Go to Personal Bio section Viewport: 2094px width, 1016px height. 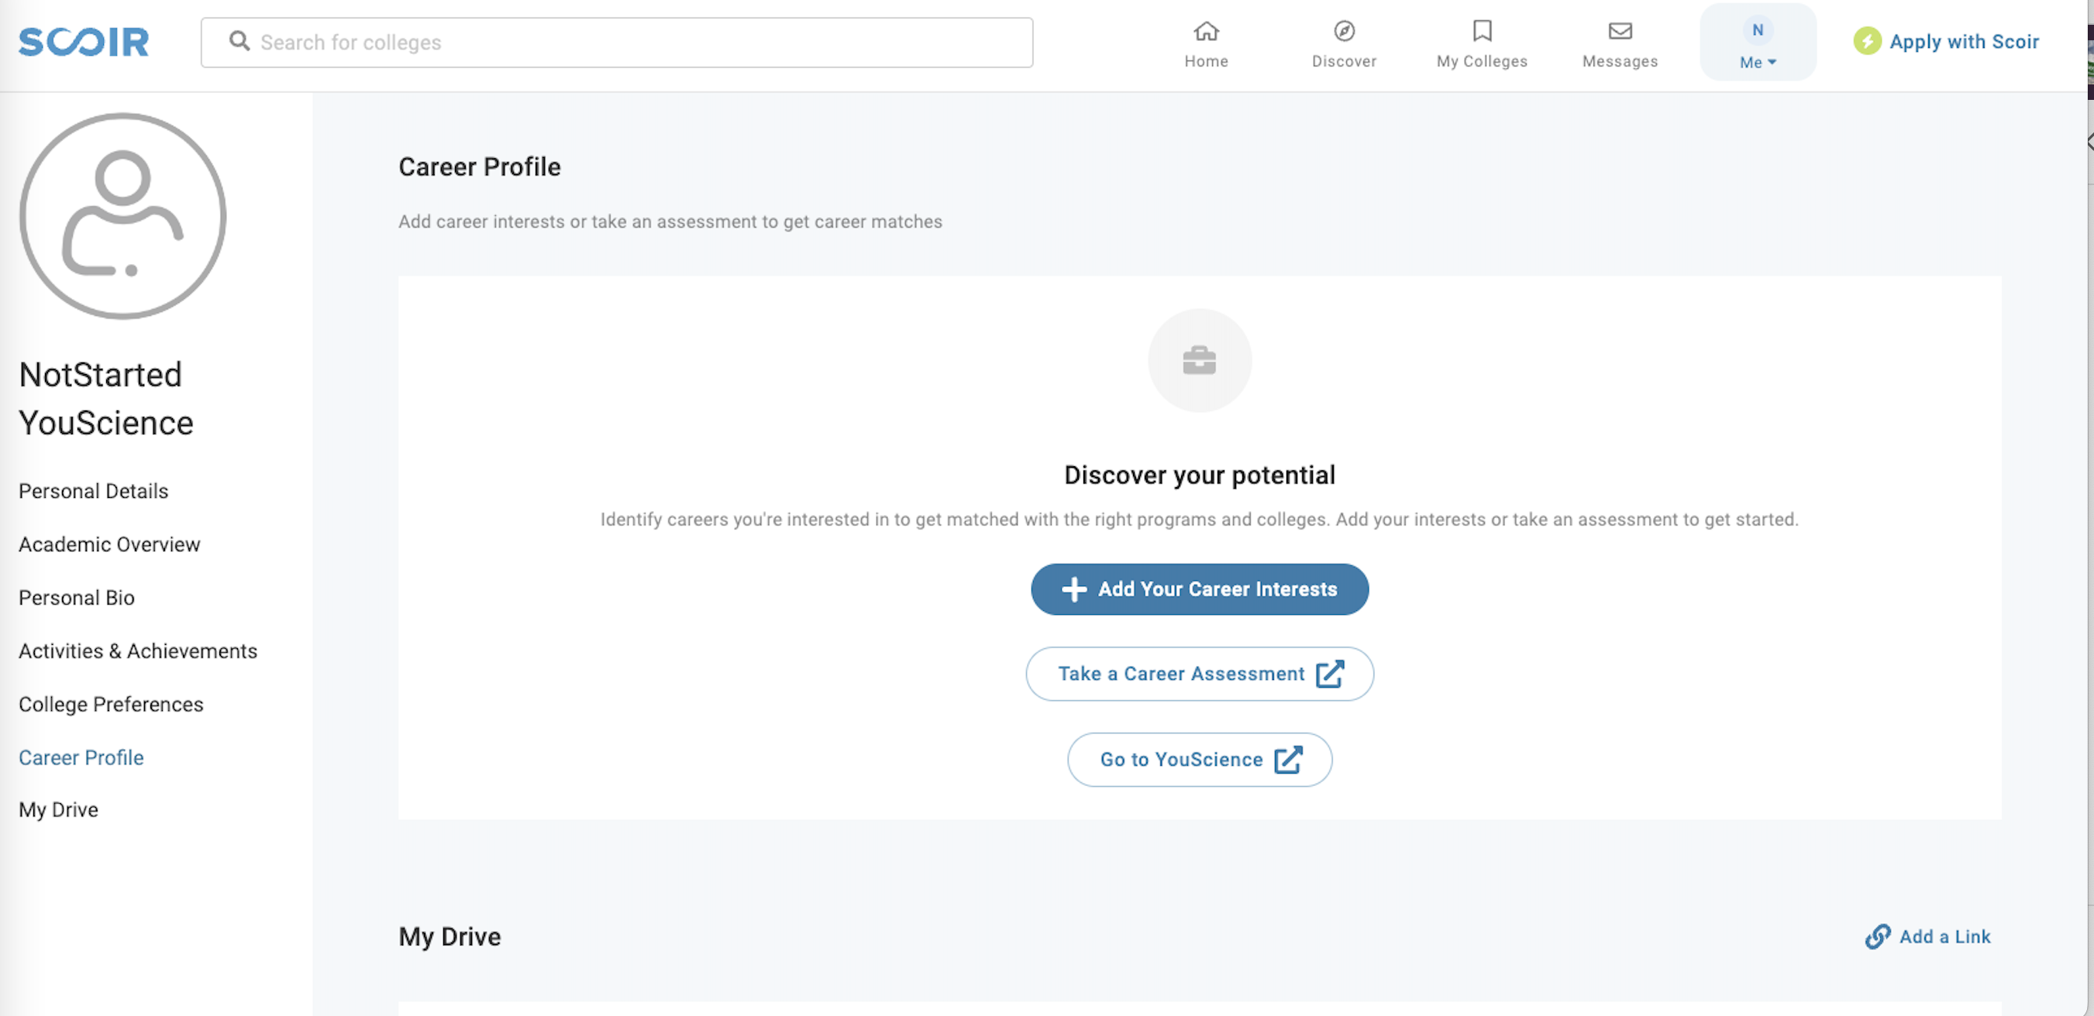(77, 598)
